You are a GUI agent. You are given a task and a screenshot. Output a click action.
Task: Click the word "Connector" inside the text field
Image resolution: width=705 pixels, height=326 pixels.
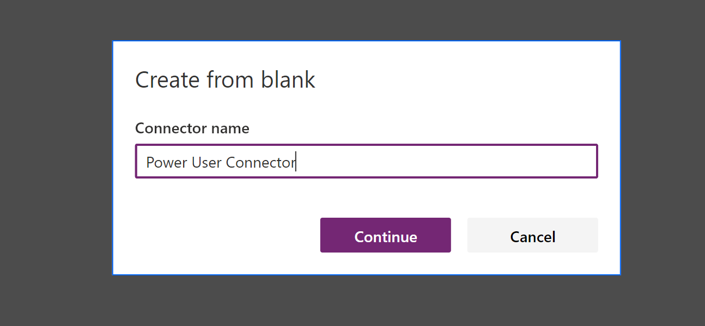pyautogui.click(x=260, y=162)
